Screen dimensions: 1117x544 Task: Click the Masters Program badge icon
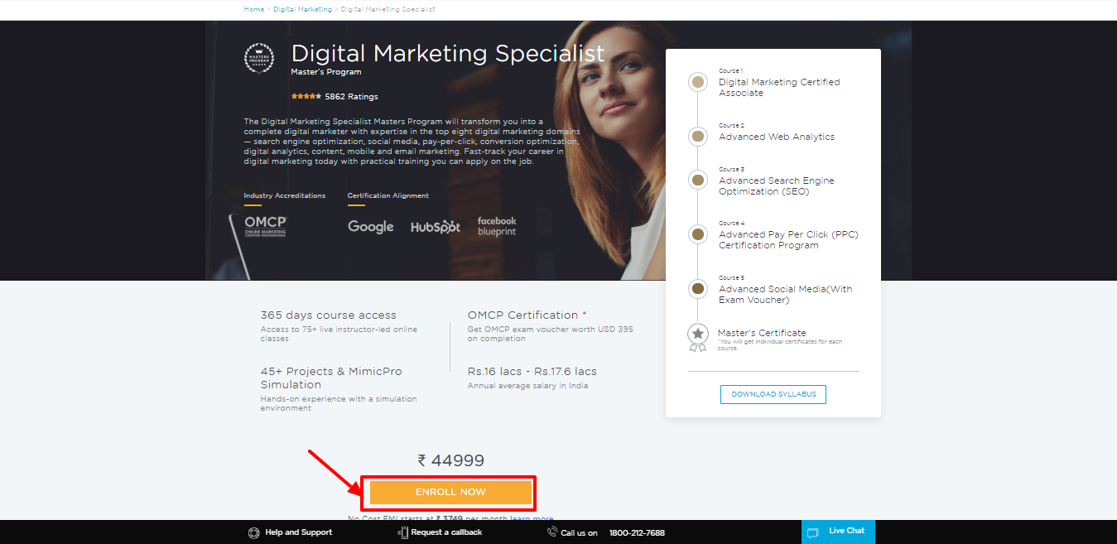click(259, 58)
